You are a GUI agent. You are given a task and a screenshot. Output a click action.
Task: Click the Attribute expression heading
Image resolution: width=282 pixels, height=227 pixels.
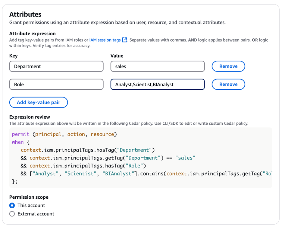32,34
